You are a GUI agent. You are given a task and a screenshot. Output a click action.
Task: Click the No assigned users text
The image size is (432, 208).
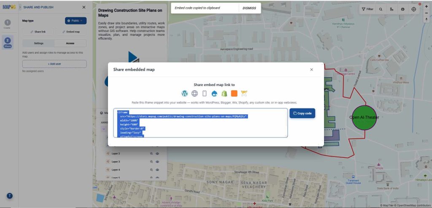(x=33, y=71)
